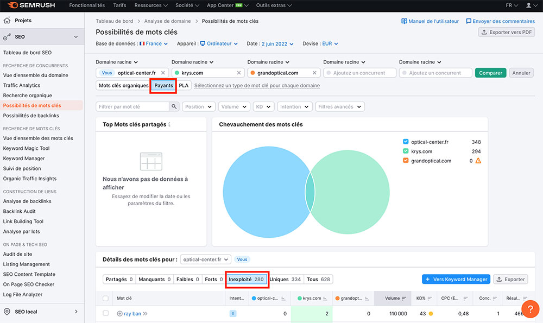The image size is (543, 323).
Task: Remove optical-center.fr with its X icon
Action: [163, 73]
